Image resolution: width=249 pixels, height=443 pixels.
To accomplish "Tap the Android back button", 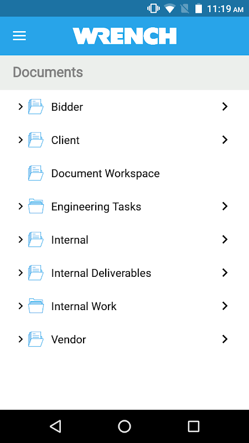I will pos(55,426).
